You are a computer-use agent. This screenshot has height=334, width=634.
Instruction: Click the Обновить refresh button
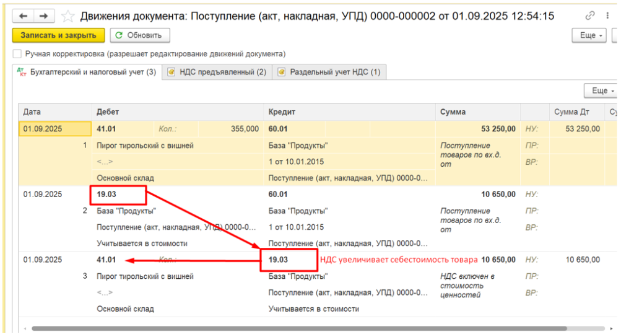pos(140,35)
